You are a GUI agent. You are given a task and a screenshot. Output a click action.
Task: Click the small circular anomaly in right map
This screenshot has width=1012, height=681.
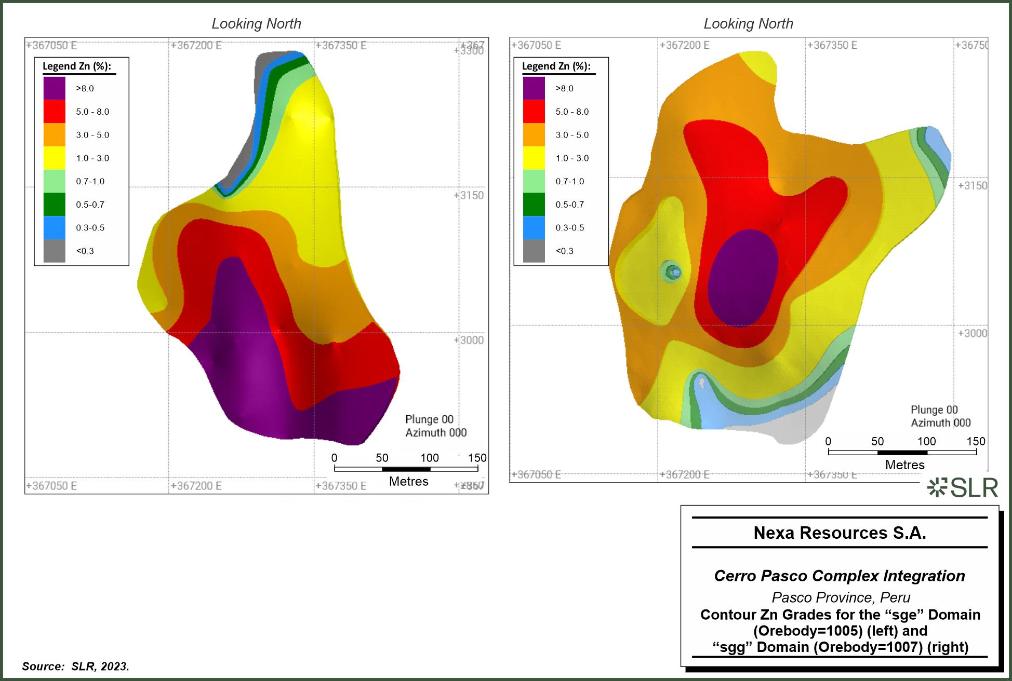(x=673, y=271)
